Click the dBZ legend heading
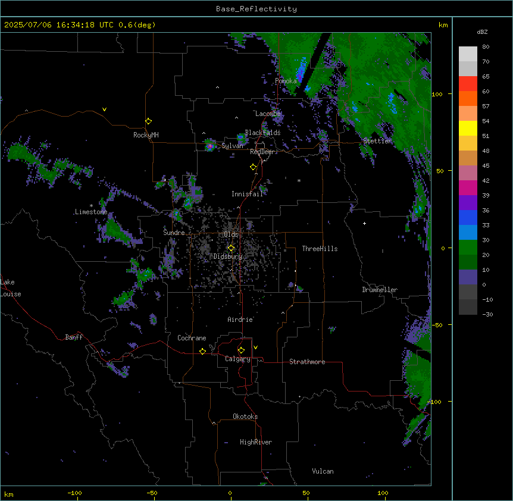This screenshot has width=513, height=501. click(482, 32)
